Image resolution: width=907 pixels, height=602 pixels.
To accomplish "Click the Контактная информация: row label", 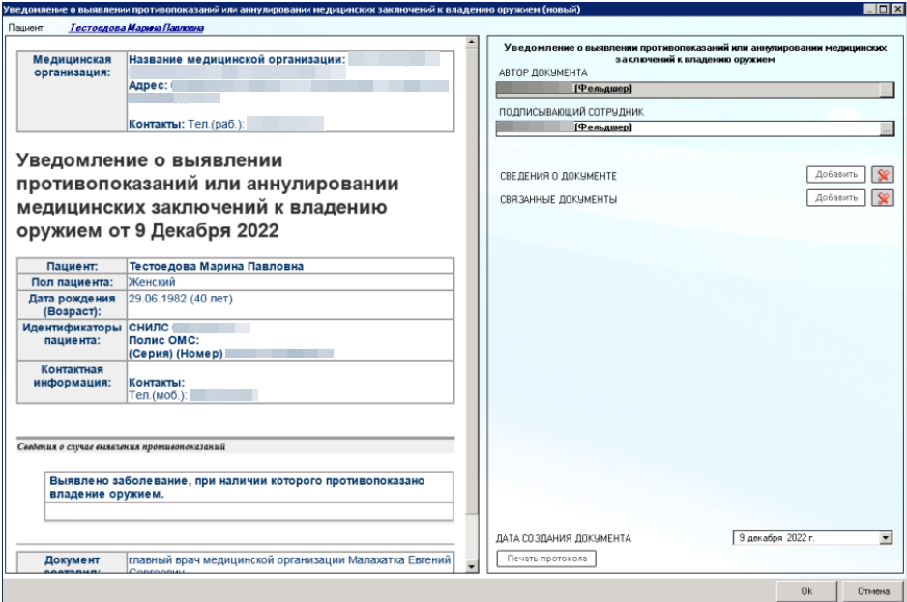I will click(72, 376).
